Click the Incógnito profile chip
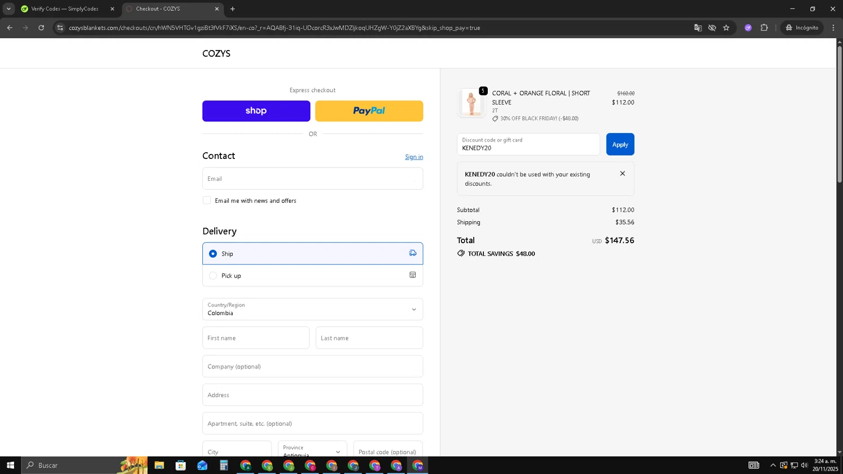The height and width of the screenshot is (474, 843). pyautogui.click(x=802, y=28)
